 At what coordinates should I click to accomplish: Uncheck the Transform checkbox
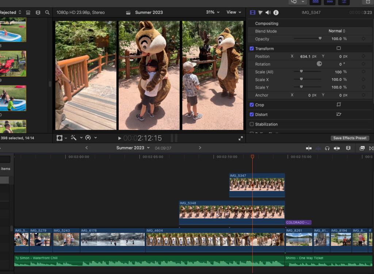click(x=252, y=49)
